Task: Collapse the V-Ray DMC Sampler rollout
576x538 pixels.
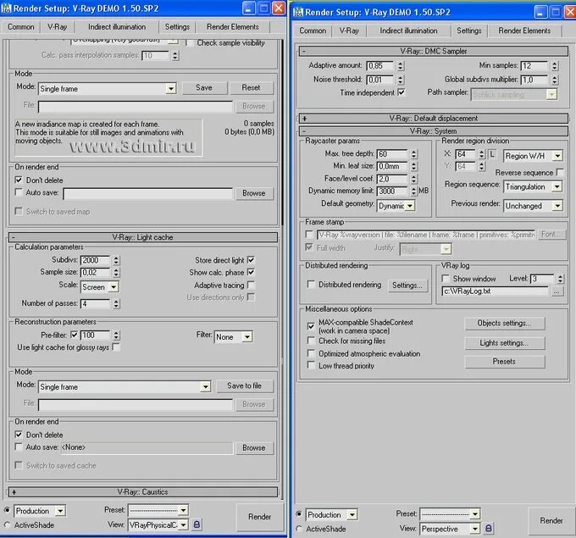Action: click(x=434, y=51)
